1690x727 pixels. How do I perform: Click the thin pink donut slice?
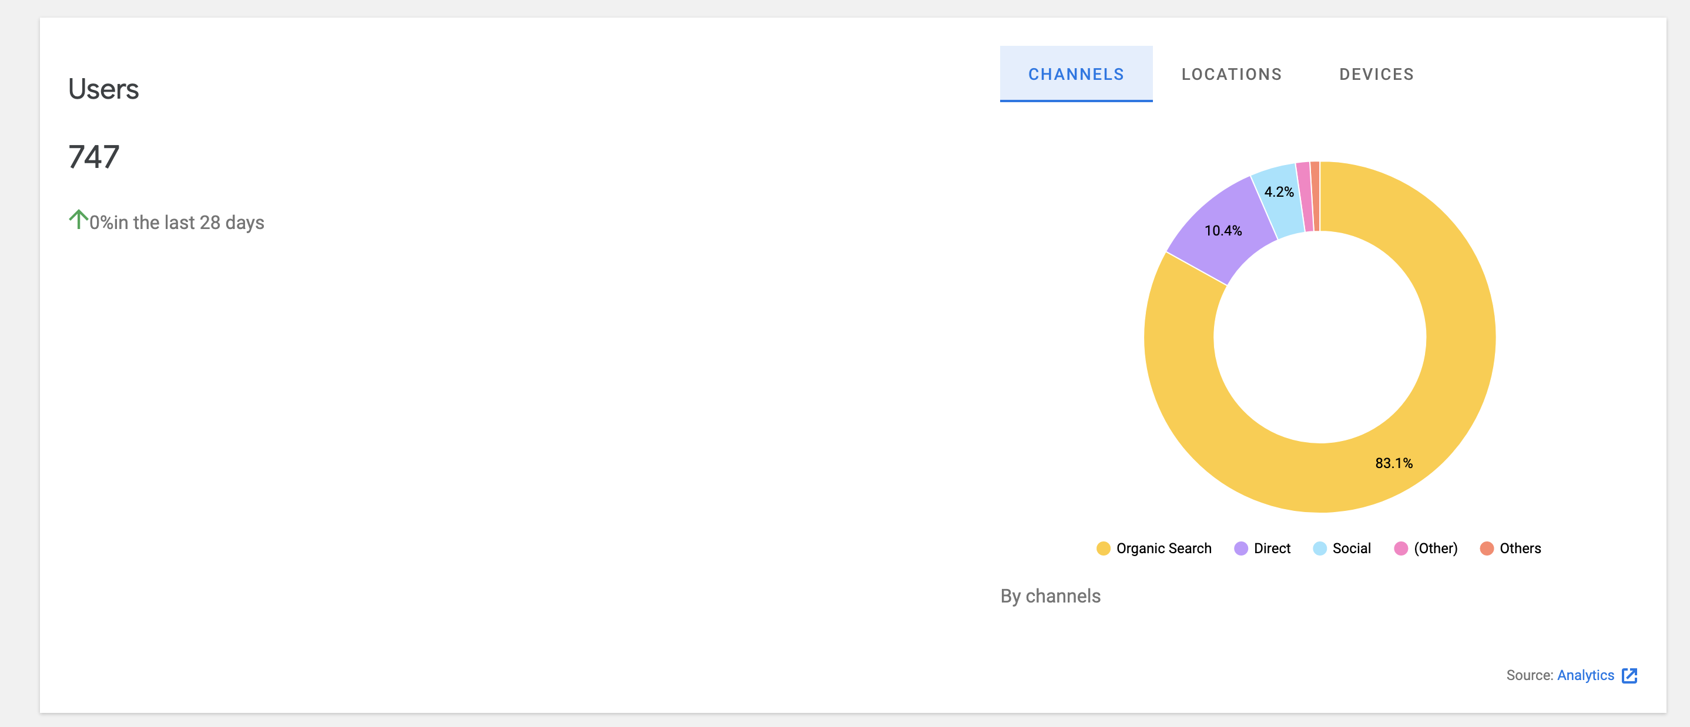pos(1306,197)
